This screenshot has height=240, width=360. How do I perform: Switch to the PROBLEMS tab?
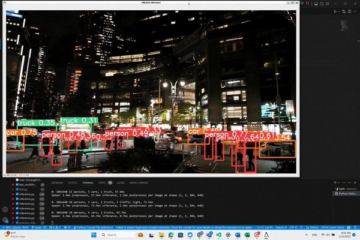(x=57, y=183)
